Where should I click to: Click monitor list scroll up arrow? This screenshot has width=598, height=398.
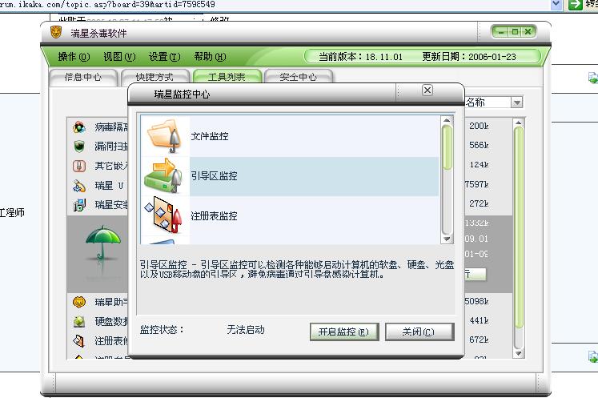447,121
